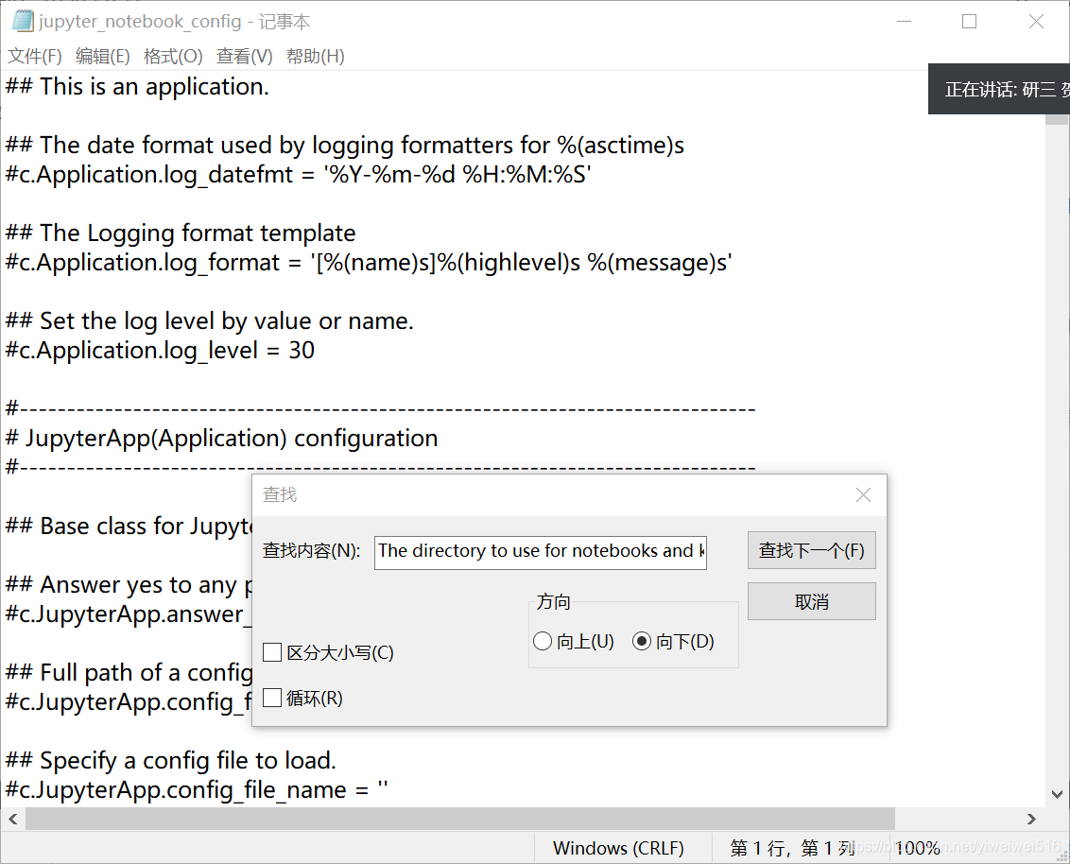Image resolution: width=1070 pixels, height=864 pixels.
Task: Click the jupyter_notebook_config window title text
Action: pos(174,22)
